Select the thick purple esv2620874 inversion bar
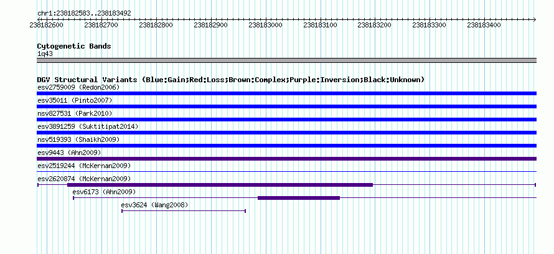This screenshot has height=254, width=554. [x=220, y=185]
